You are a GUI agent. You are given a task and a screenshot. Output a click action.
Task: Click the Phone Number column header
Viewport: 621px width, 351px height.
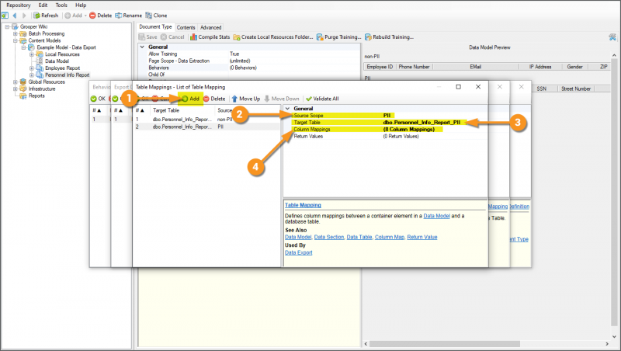point(414,67)
